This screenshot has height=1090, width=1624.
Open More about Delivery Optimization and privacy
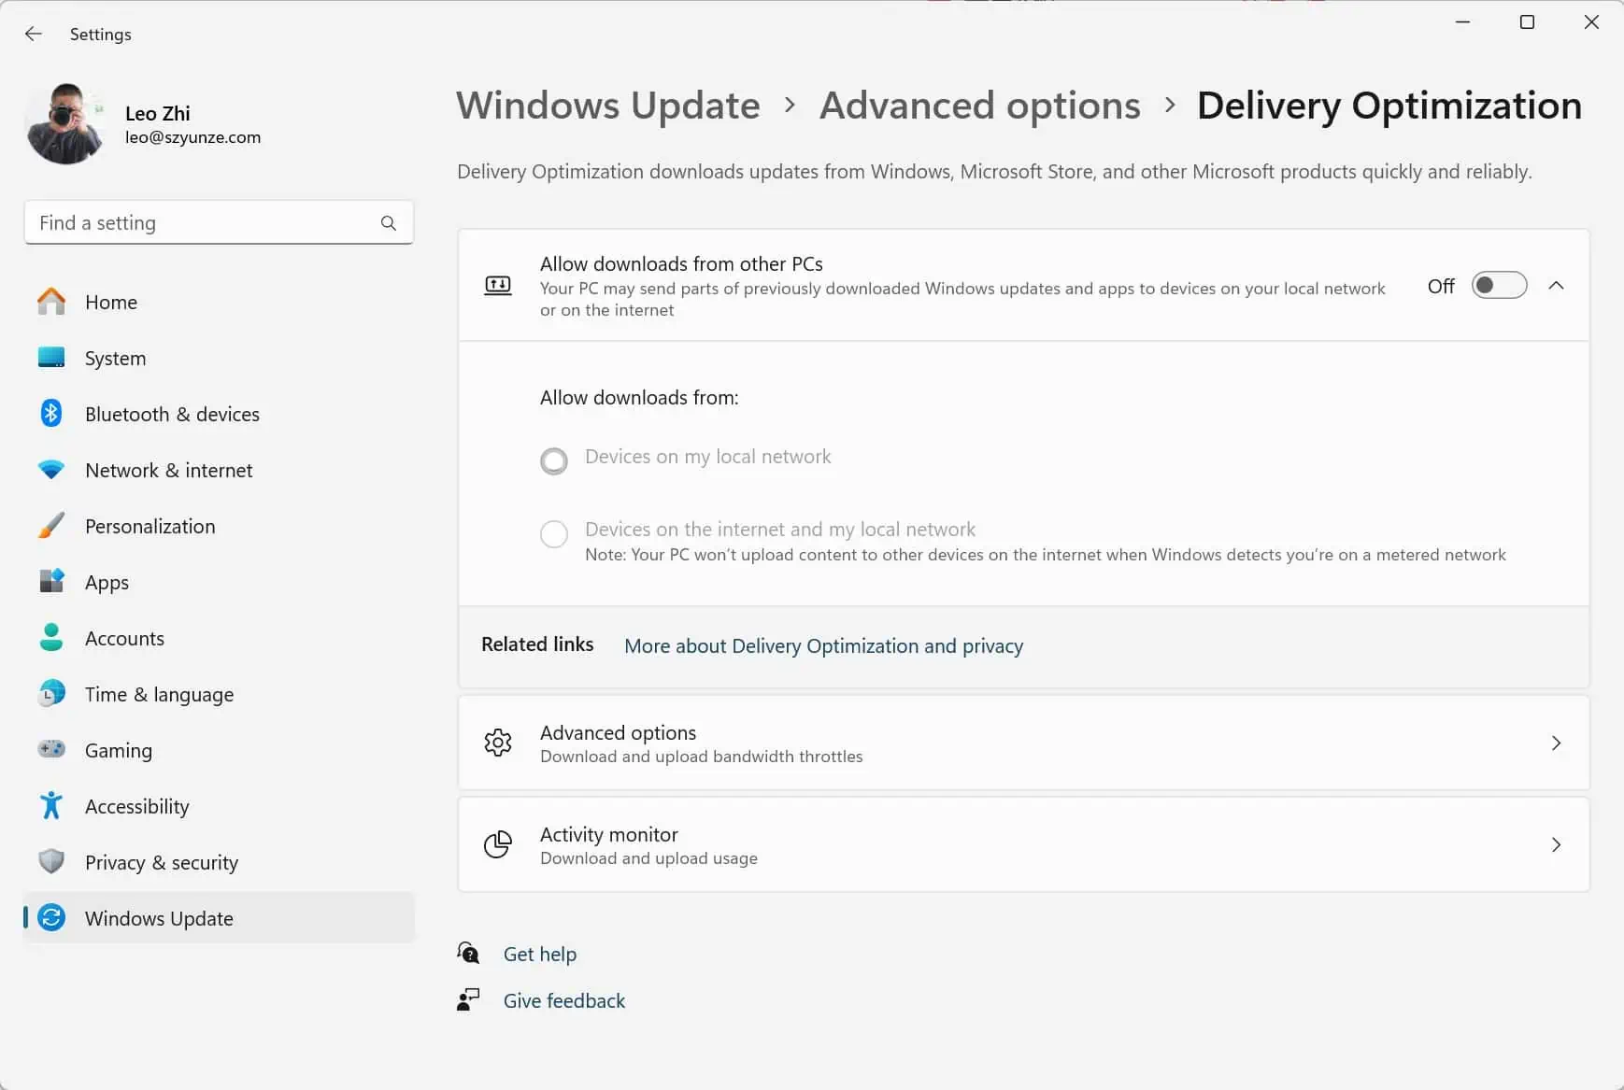click(823, 646)
